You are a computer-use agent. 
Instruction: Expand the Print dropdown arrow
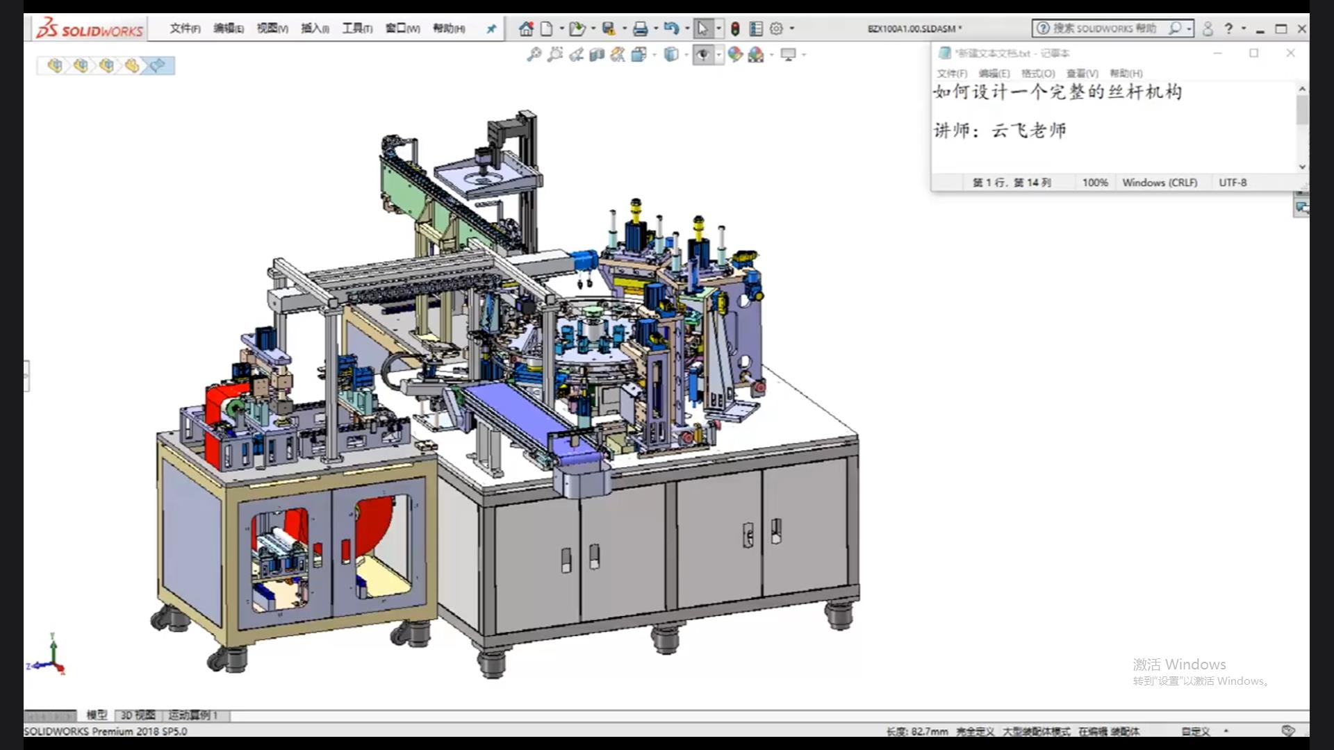656,28
